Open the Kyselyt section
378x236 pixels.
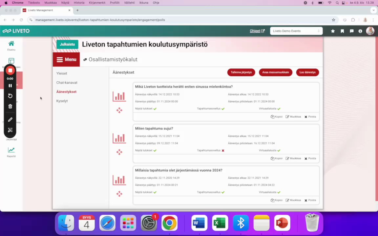[62, 101]
